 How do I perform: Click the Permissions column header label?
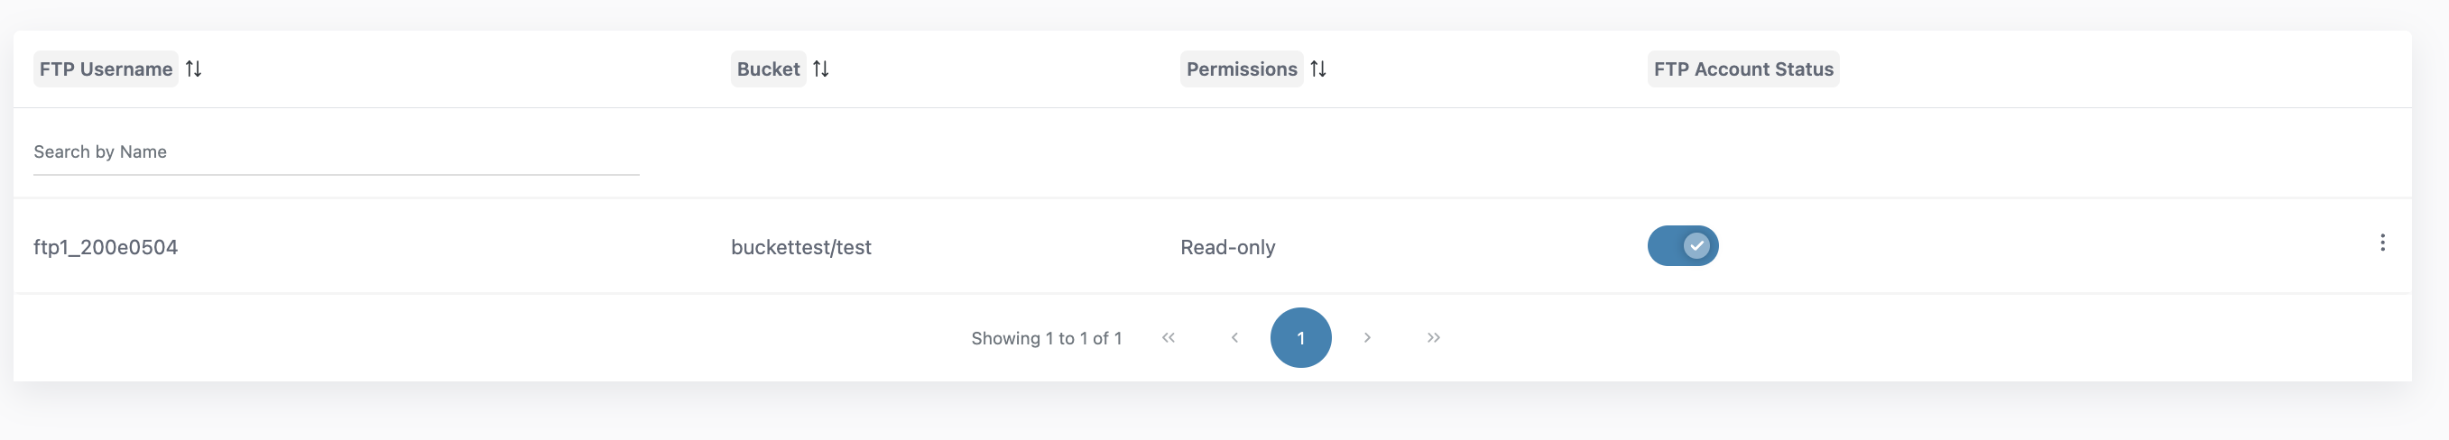coord(1241,69)
